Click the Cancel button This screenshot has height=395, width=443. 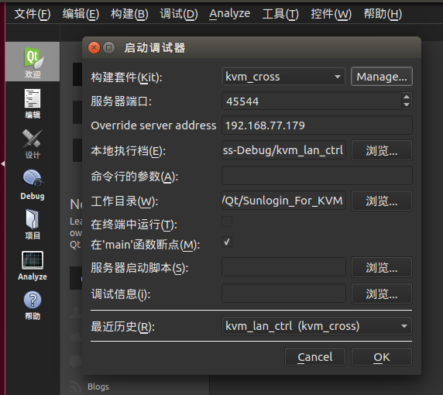315,357
